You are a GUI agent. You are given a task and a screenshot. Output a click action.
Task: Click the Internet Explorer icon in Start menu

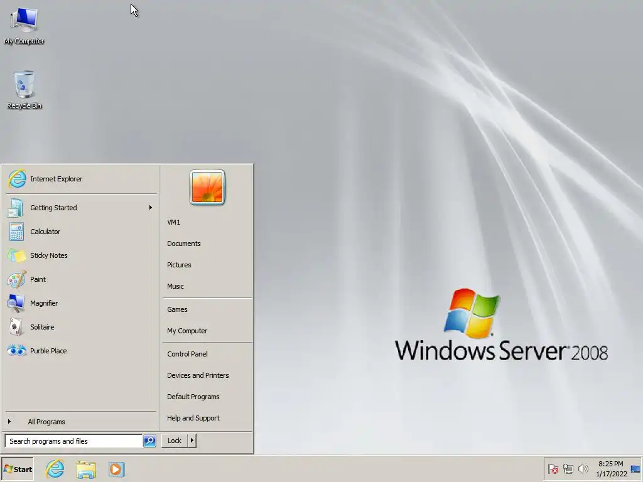[17, 179]
